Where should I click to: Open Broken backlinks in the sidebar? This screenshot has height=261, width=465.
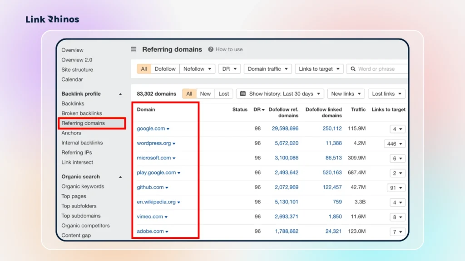coord(82,113)
